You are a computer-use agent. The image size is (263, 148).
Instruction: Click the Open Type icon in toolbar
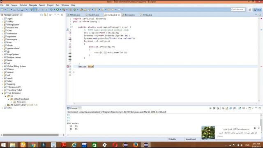81,9
